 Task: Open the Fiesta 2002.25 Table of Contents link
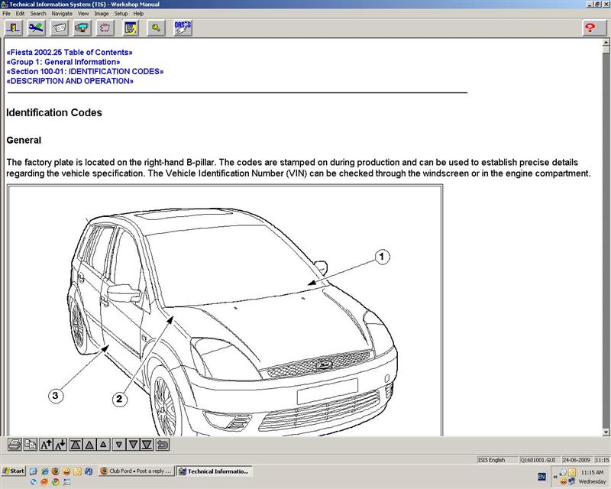(x=70, y=53)
